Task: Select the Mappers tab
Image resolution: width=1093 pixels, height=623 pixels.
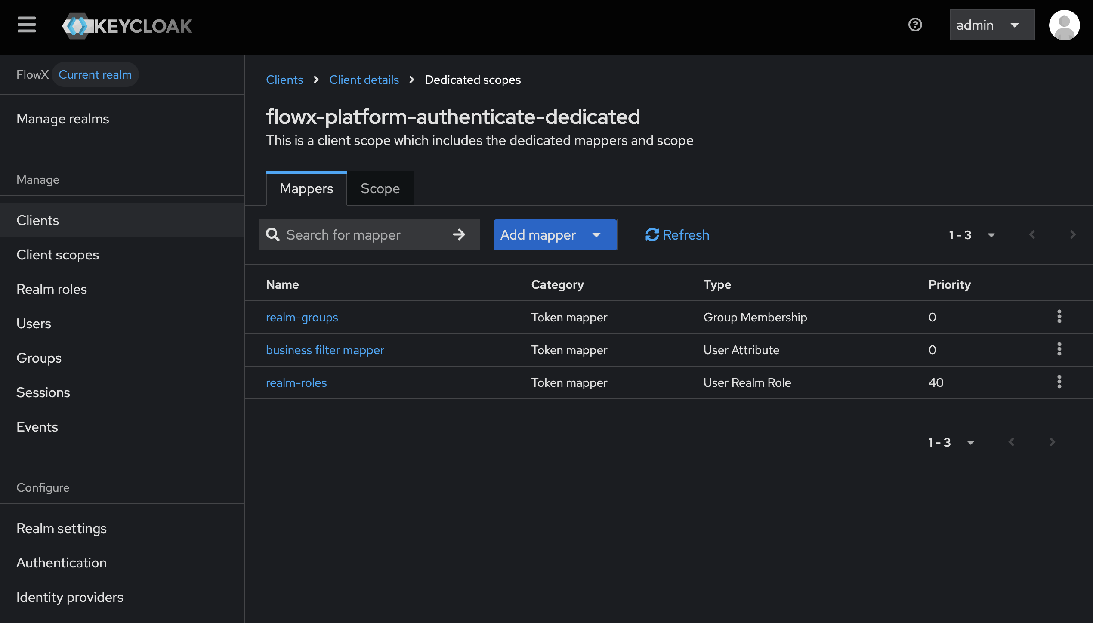Action: pyautogui.click(x=306, y=188)
